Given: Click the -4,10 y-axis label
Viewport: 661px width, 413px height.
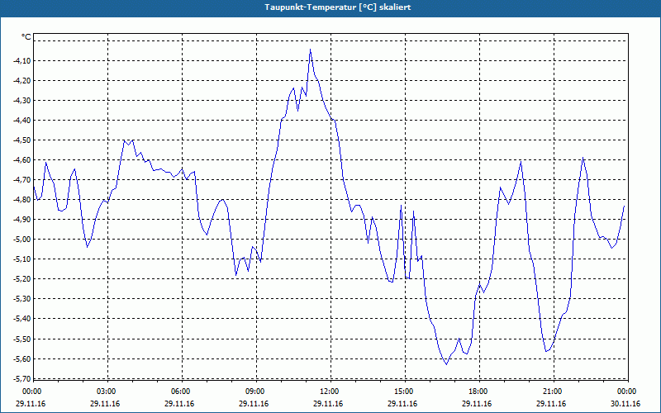Looking at the screenshot, I should click(x=22, y=60).
